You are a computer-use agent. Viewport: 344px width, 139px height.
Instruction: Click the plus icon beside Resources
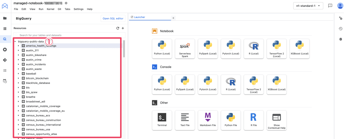click(x=123, y=28)
